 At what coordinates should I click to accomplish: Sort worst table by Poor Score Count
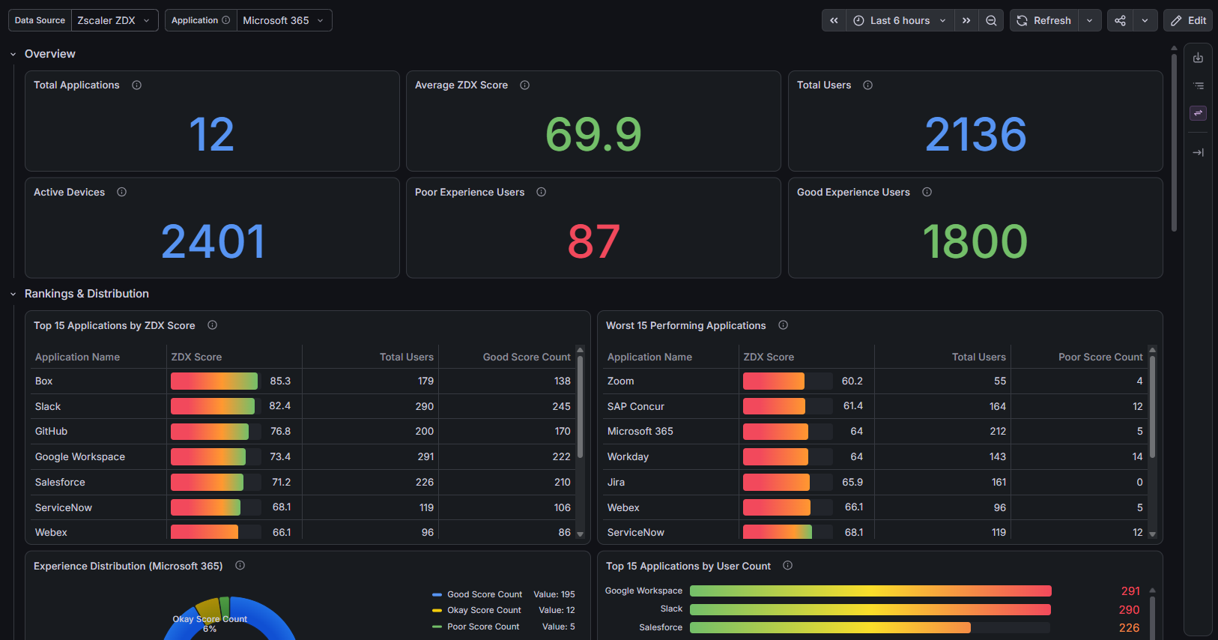pyautogui.click(x=1100, y=357)
